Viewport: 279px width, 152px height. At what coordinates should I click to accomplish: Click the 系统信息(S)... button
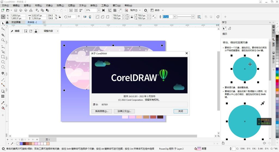[x=102, y=111]
